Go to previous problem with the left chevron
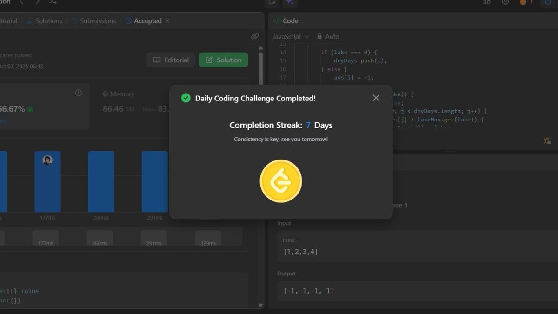Screen dimensions: 558x314 point(21,2)
